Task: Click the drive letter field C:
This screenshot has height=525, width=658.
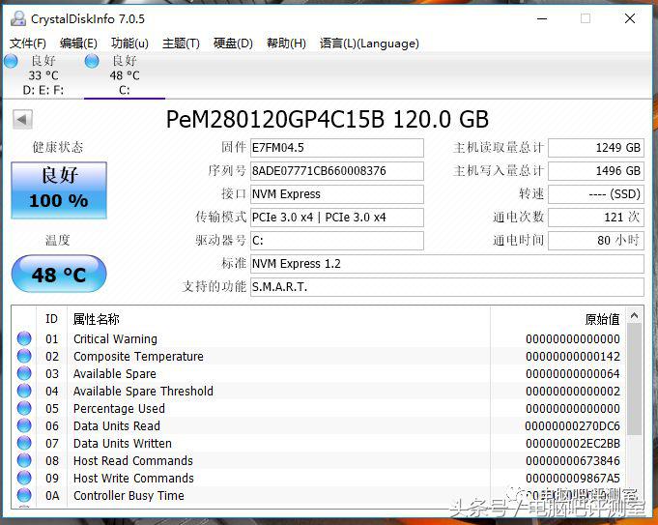Action: pos(337,241)
